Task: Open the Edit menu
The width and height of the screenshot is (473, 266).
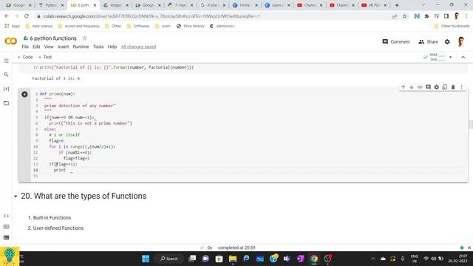Action: [x=36, y=47]
